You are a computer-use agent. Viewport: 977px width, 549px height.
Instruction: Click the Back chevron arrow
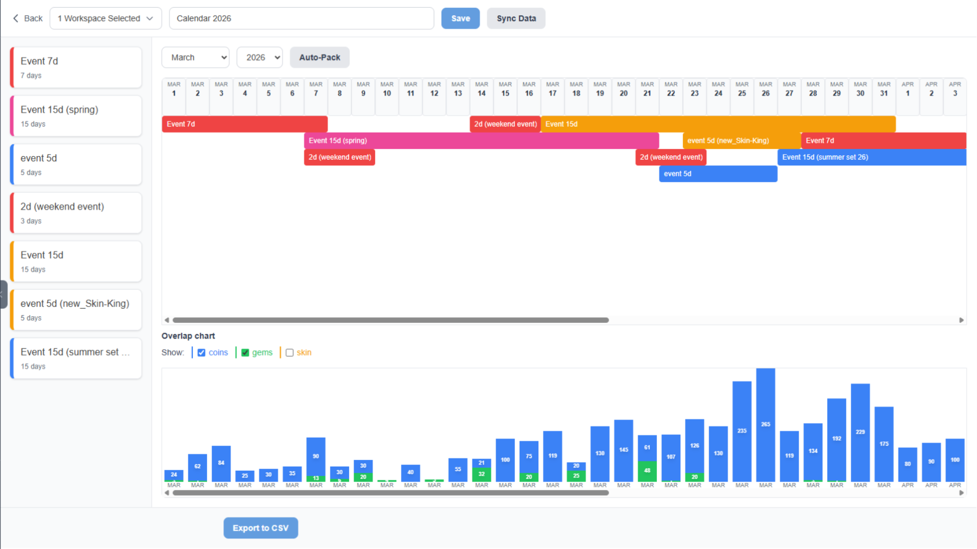(16, 18)
